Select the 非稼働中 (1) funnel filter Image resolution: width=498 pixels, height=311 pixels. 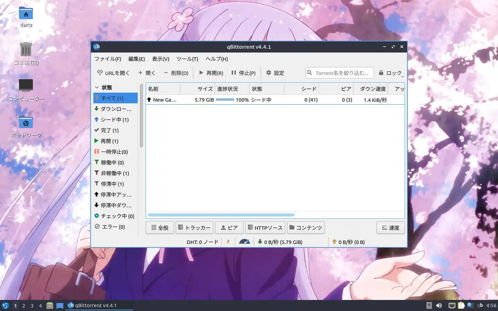116,173
